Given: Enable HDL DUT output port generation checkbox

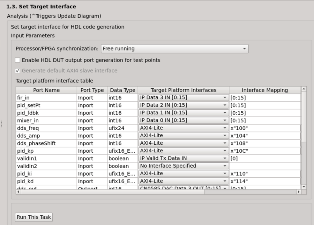Looking at the screenshot, I should pos(17,60).
